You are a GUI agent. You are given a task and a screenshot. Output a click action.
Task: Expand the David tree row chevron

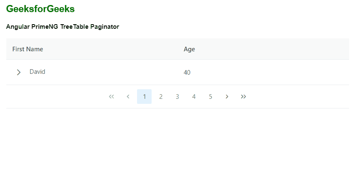point(18,72)
